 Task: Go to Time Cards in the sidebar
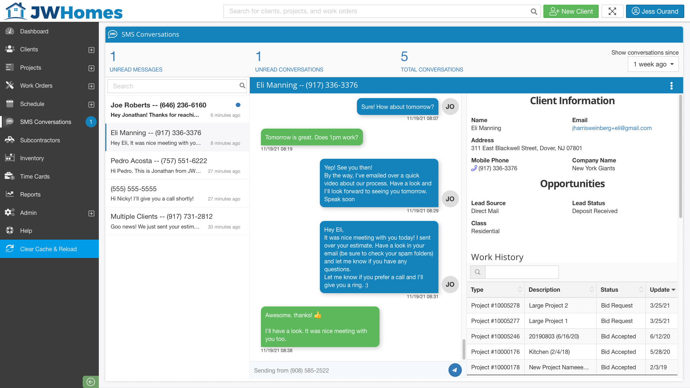tap(35, 176)
